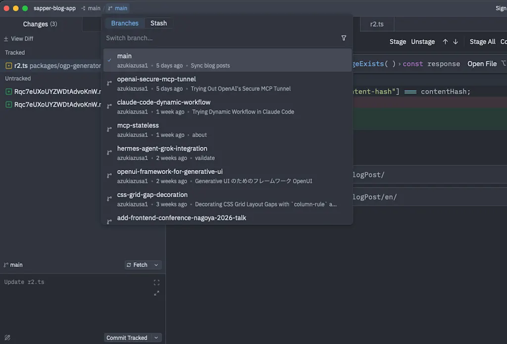507x344 pixels.
Task: Expand commit message editor with diagonal arrows icon
Action: click(156, 293)
